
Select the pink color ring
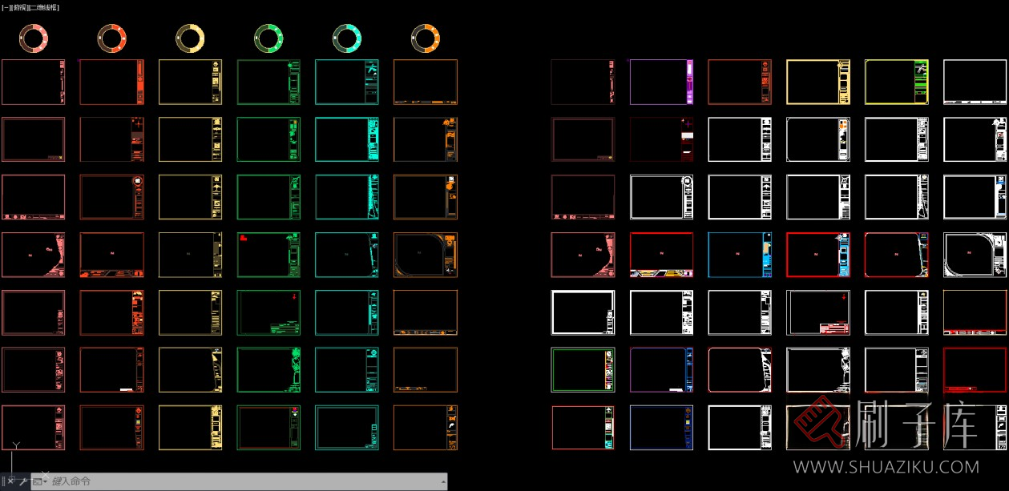[33, 38]
